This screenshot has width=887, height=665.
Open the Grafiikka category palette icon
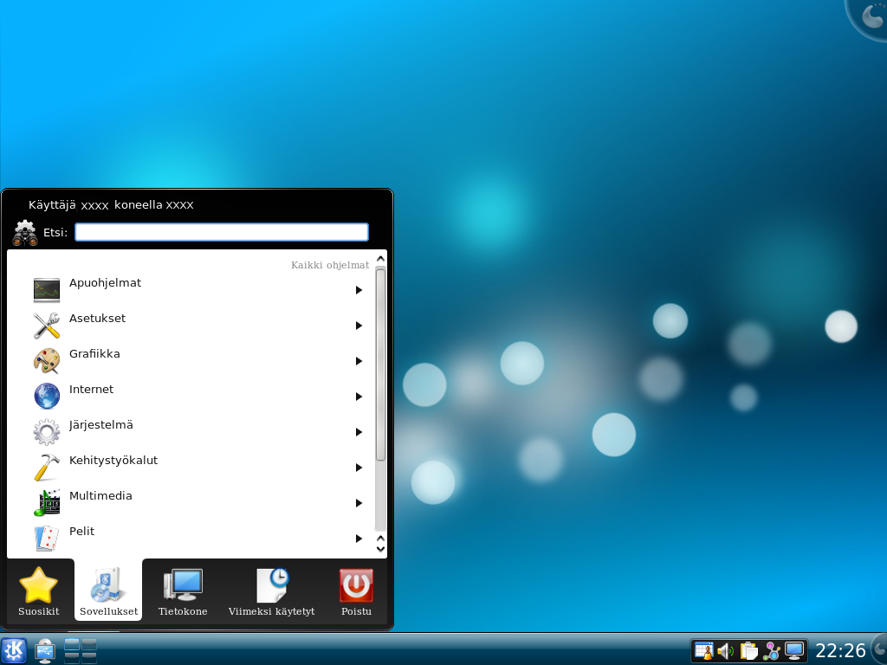(x=47, y=361)
